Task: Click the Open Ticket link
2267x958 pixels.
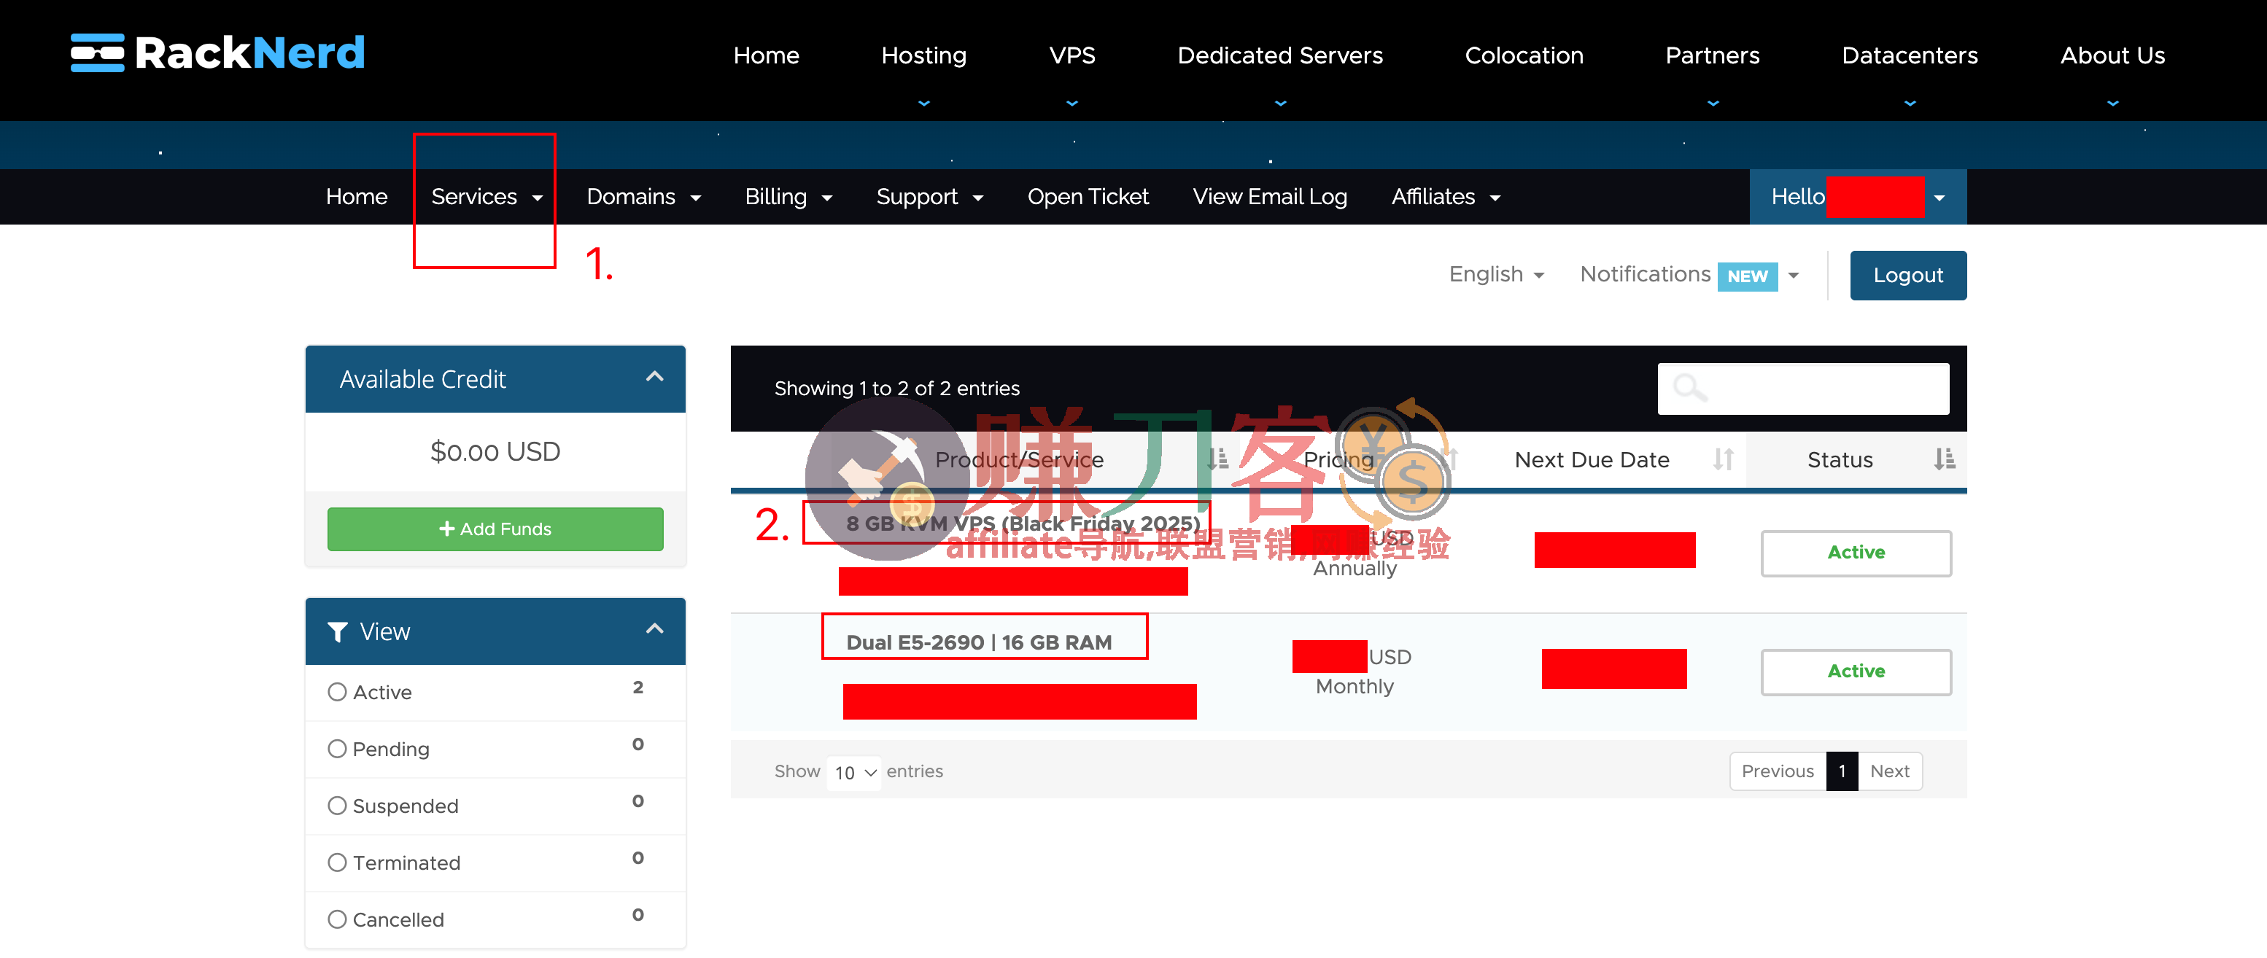Action: [1088, 197]
